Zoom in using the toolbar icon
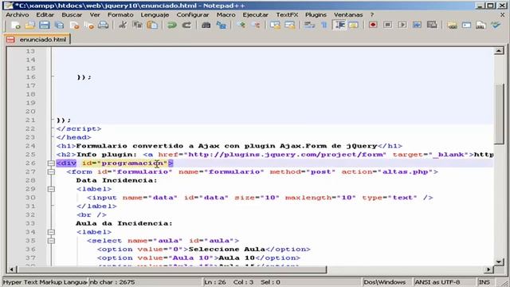Image resolution: width=510 pixels, height=287 pixels. tap(241, 25)
